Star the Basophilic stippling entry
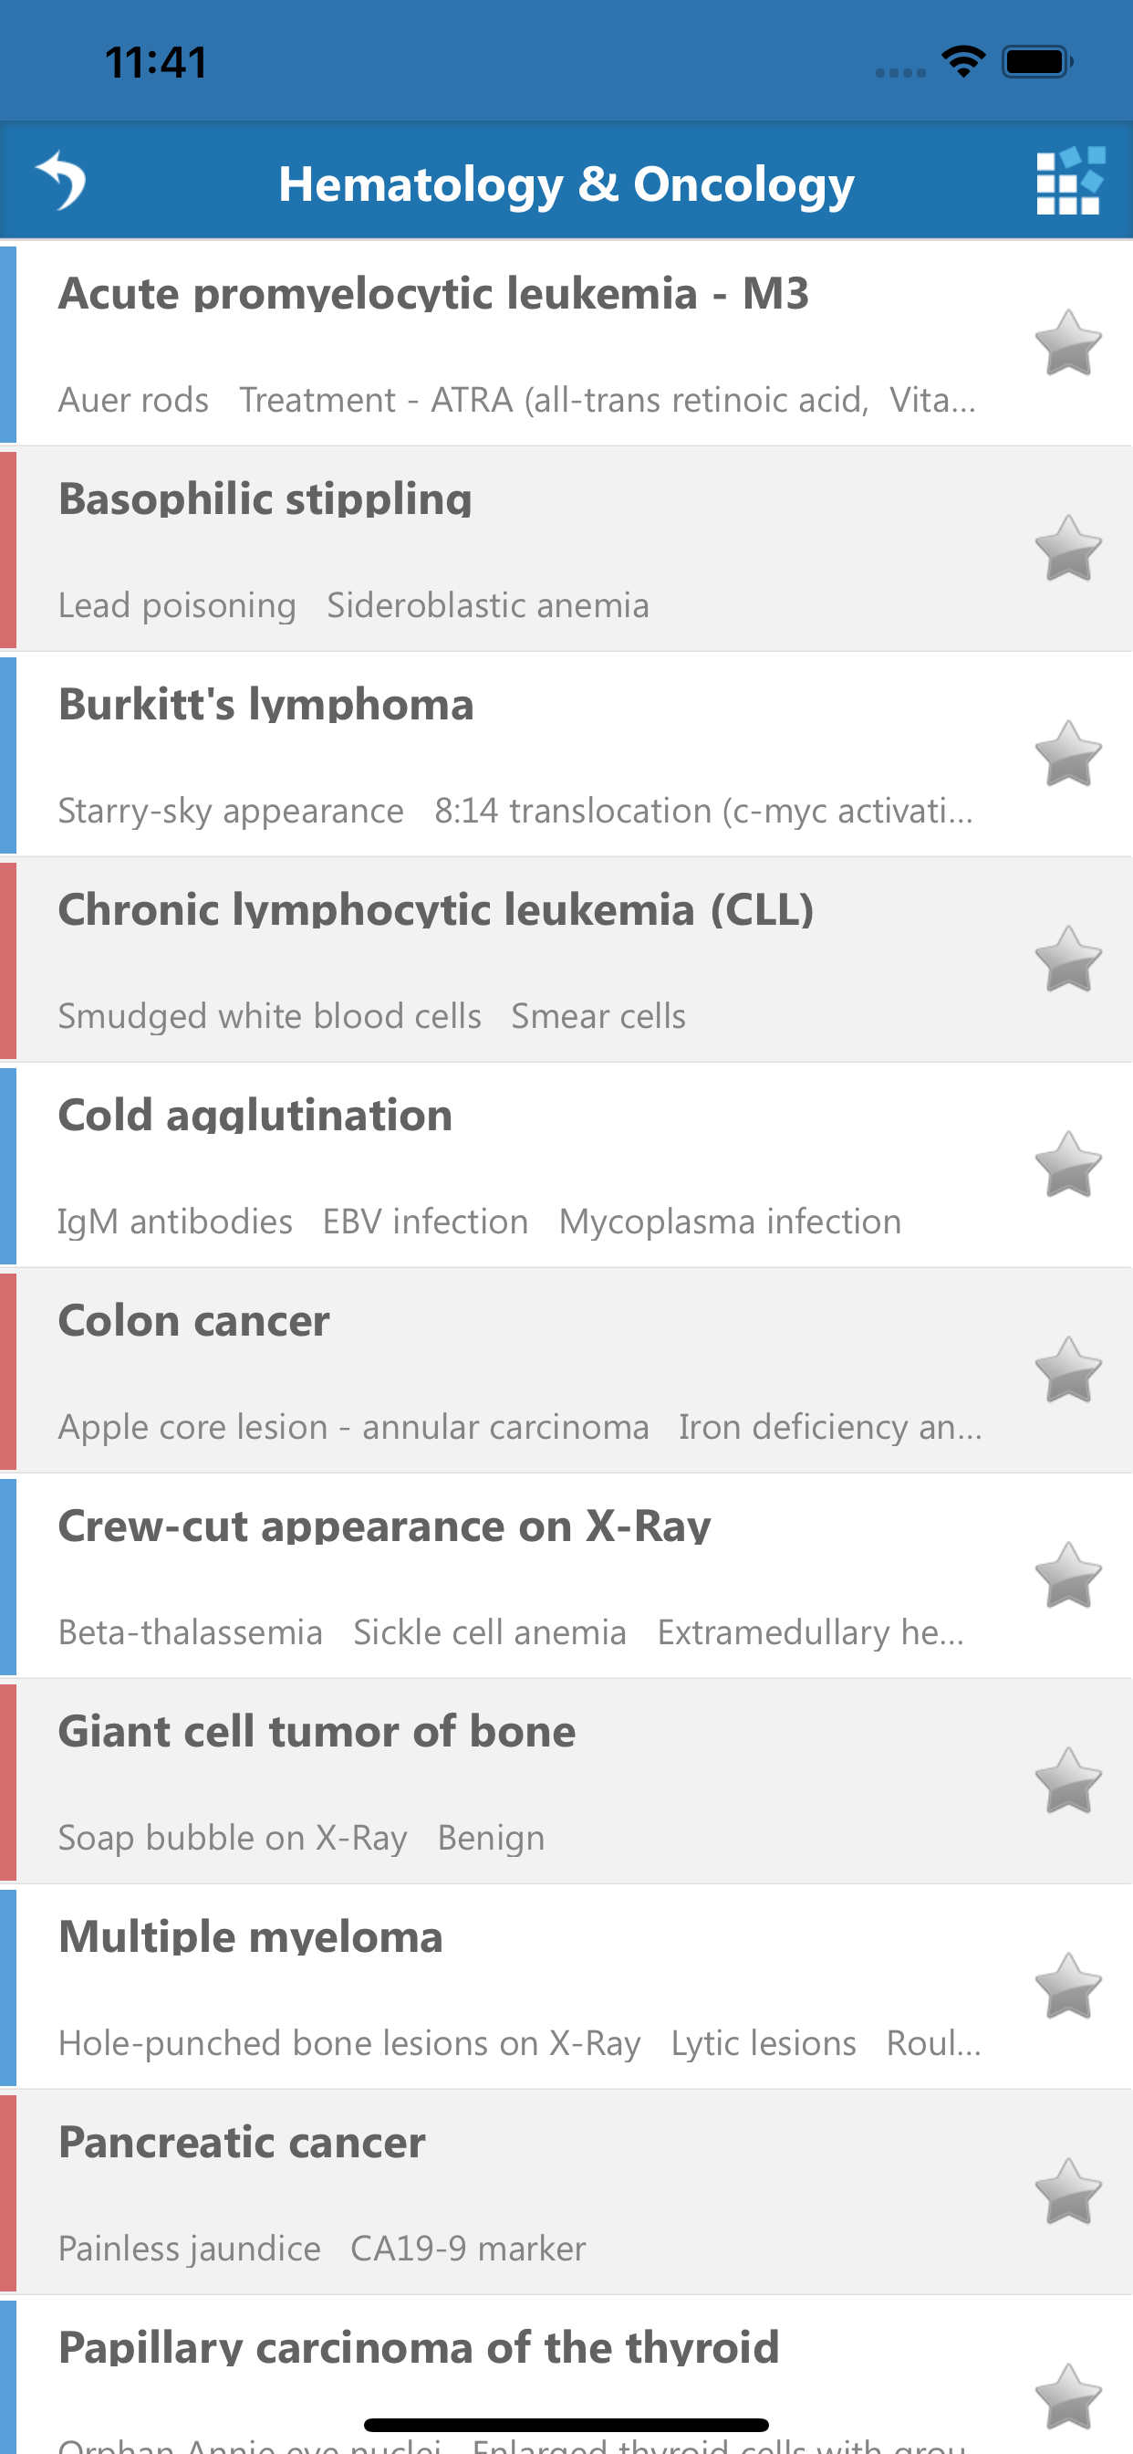The height and width of the screenshot is (2454, 1133). [x=1067, y=549]
